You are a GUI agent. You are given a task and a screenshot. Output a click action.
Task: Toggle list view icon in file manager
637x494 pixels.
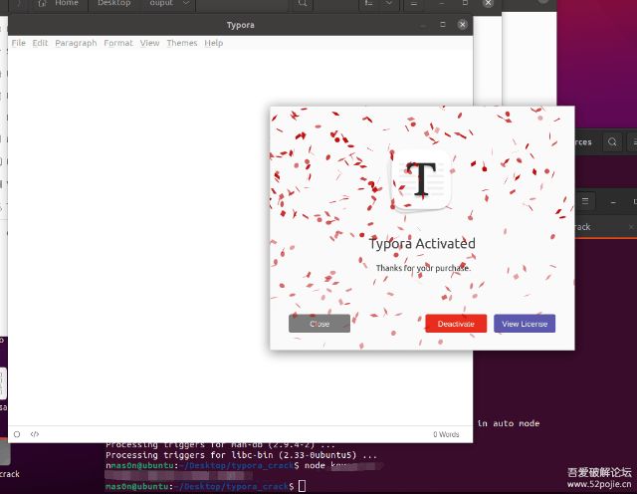[x=369, y=3]
